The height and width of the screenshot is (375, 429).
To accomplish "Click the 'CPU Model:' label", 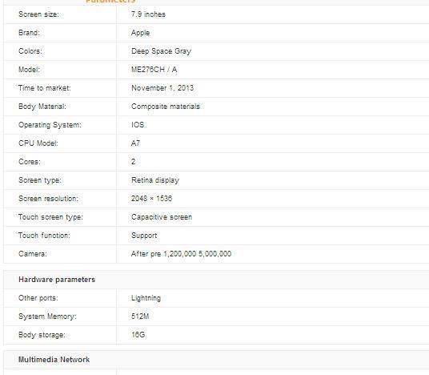I will point(38,143).
